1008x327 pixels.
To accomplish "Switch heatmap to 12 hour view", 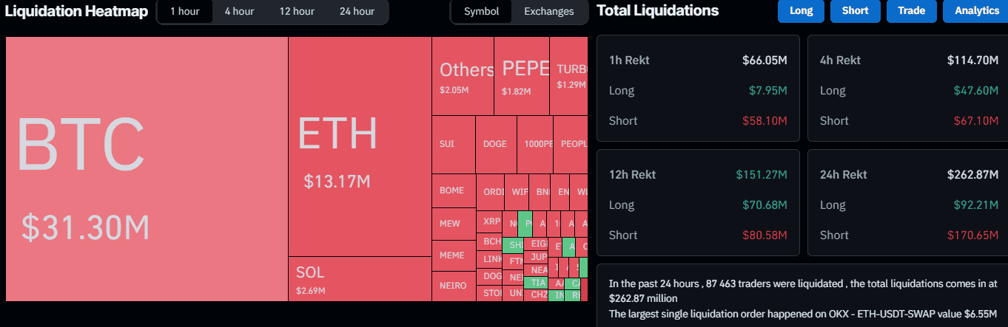I will pos(296,12).
